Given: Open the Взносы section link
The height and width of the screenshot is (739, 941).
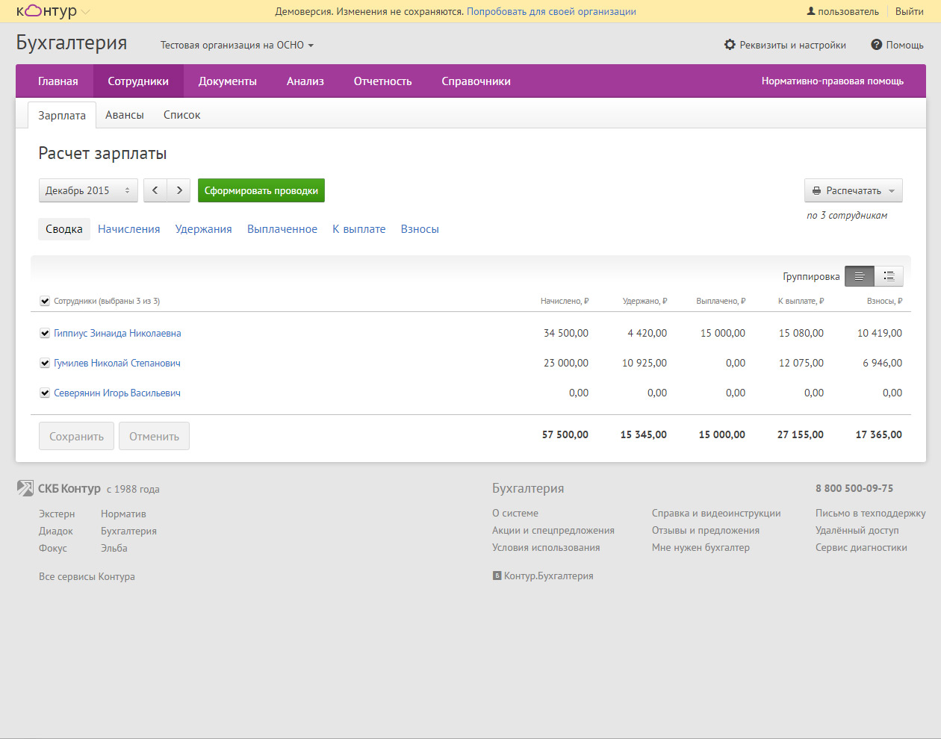Looking at the screenshot, I should [x=420, y=229].
